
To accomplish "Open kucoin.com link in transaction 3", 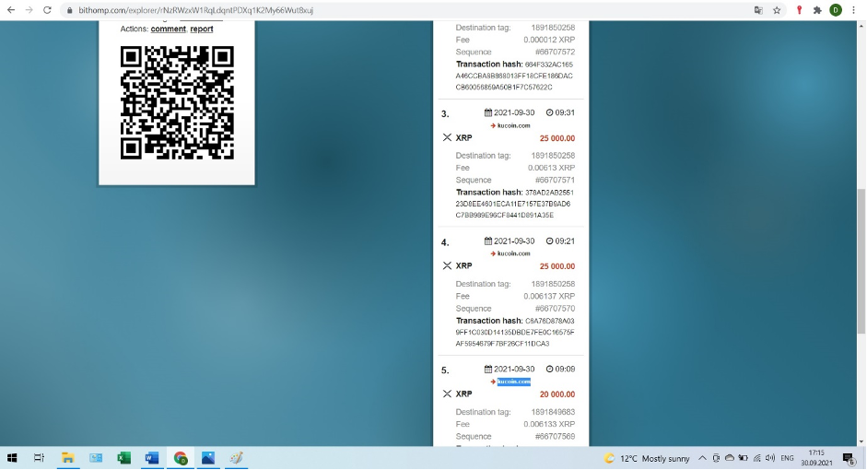I will pyautogui.click(x=513, y=125).
